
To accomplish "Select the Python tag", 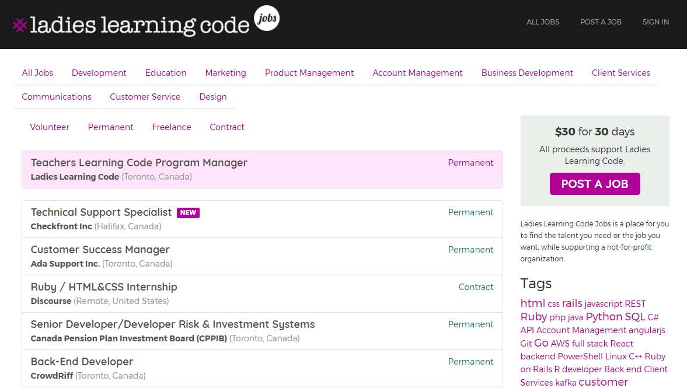I will (604, 317).
